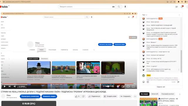Open menu dots on last Dhran message
The width and height of the screenshot is (188, 106).
(x=179, y=70)
